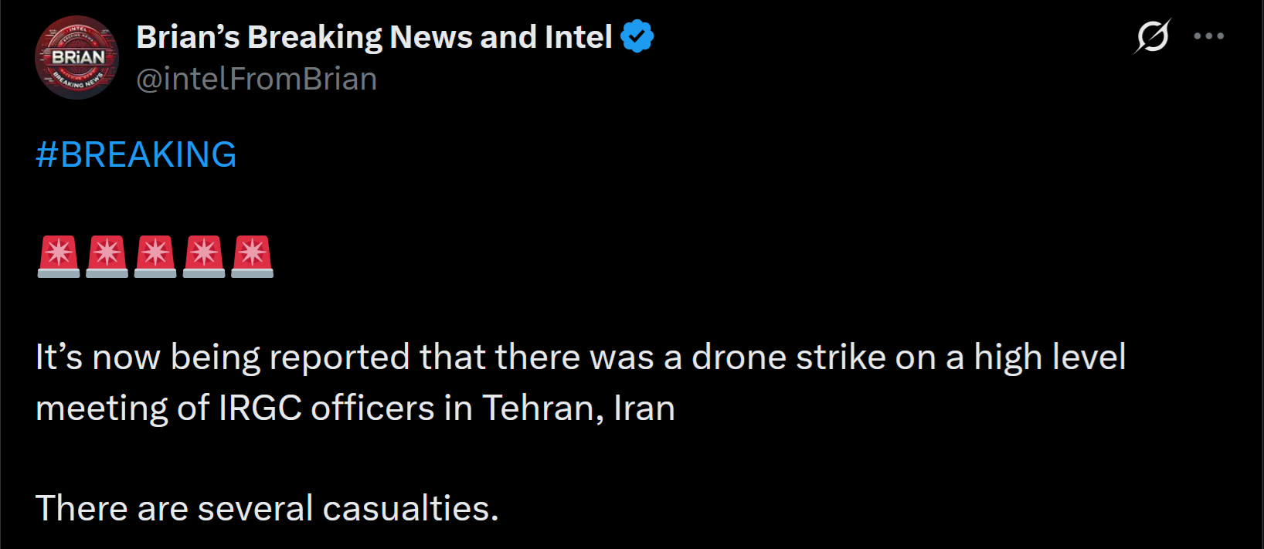
Task: Click the phrase "high level" in the post
Action: (1050, 358)
